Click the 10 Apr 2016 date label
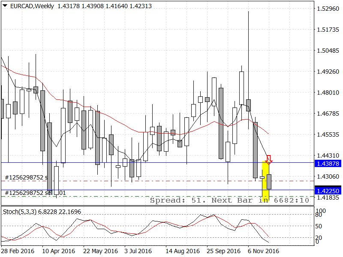This screenshot has height=257, width=343. (58, 251)
